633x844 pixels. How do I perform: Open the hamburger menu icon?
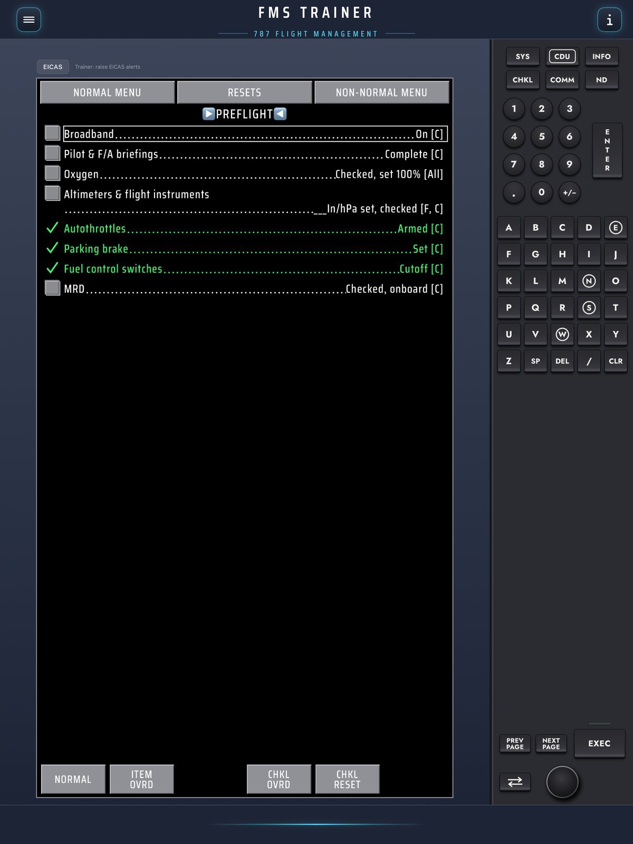point(29,20)
